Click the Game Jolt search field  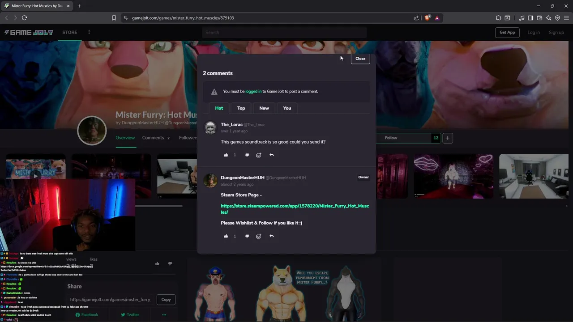[284, 32]
